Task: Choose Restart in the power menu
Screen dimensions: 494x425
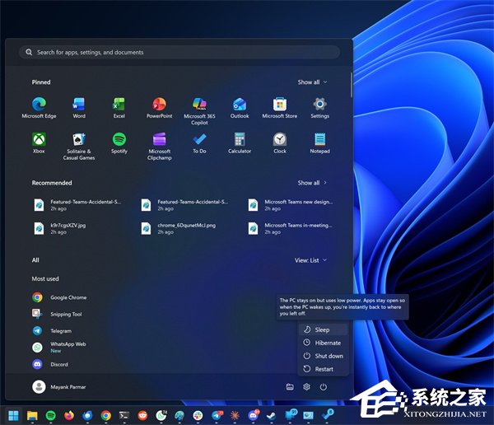Action: click(x=324, y=369)
